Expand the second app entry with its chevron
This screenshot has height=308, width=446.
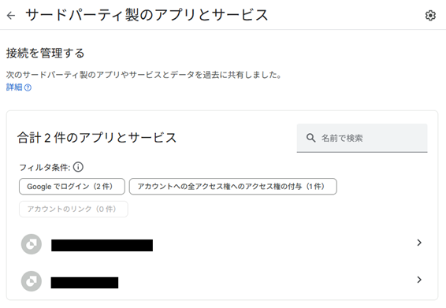click(x=419, y=280)
